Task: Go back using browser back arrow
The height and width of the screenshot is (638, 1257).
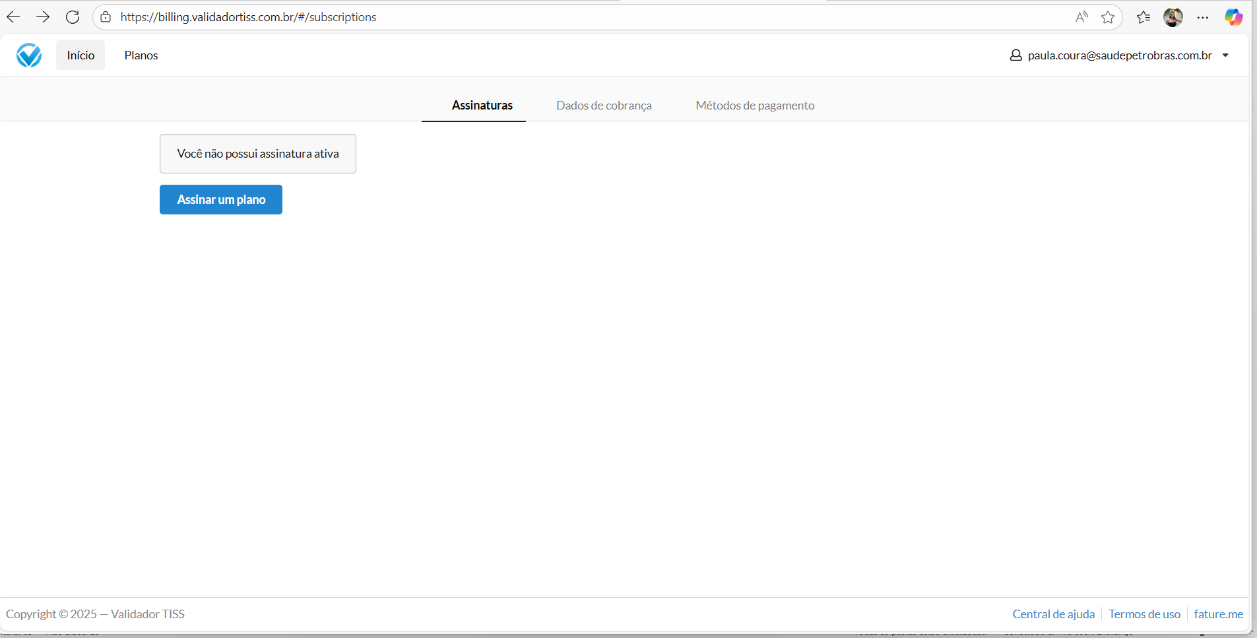Action: coord(13,17)
